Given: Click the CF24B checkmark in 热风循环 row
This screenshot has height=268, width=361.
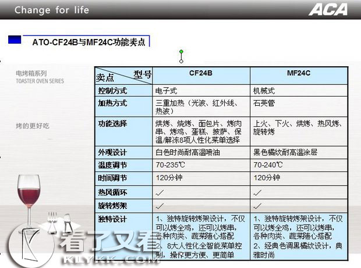Looking at the screenshot, I should 160,192.
